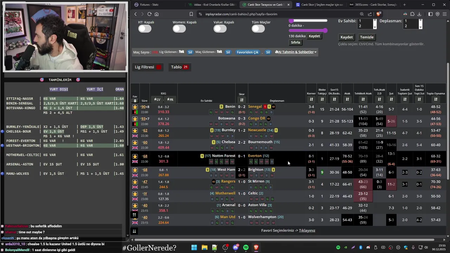Open the Windows Start menu
The width and height of the screenshot is (450, 253).
[x=194, y=248]
